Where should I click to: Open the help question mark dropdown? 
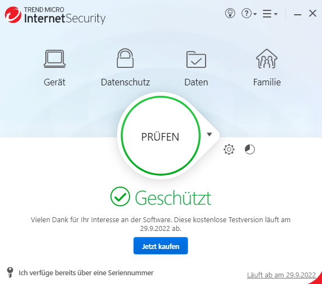[x=249, y=14]
